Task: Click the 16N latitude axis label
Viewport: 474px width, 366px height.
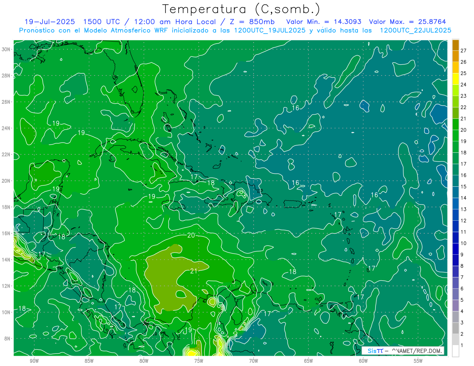Action: coord(7,233)
